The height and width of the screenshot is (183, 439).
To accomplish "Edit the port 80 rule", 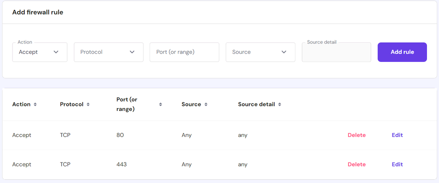I will (x=397, y=135).
